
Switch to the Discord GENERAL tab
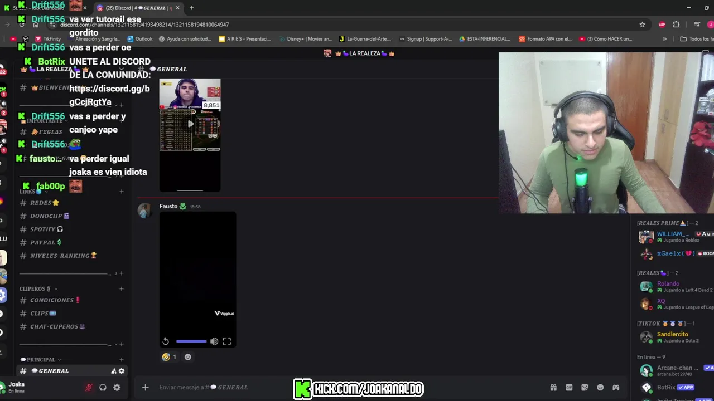137,8
